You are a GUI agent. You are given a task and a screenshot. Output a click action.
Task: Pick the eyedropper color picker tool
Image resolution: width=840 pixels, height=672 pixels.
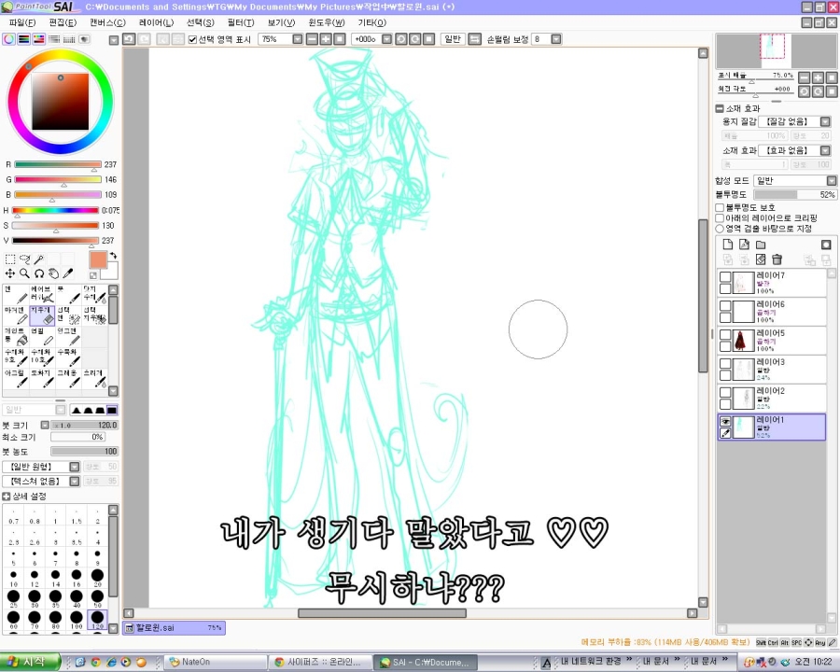(x=68, y=273)
